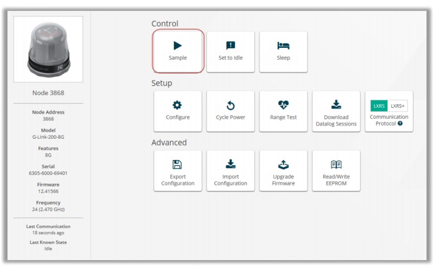The width and height of the screenshot is (434, 271).
Task: Click the Export Configuration save icon
Action: tap(177, 164)
